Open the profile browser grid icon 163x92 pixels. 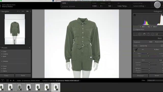162,46
